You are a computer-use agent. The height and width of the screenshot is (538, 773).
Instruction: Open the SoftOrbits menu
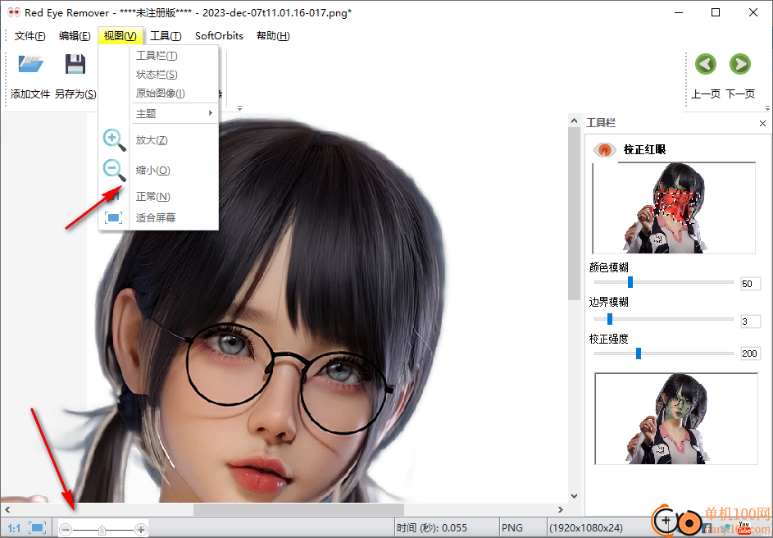coord(219,36)
